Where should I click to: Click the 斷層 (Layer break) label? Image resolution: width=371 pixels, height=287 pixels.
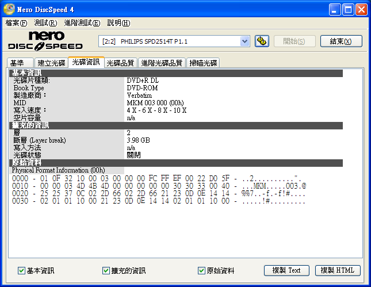(40, 140)
